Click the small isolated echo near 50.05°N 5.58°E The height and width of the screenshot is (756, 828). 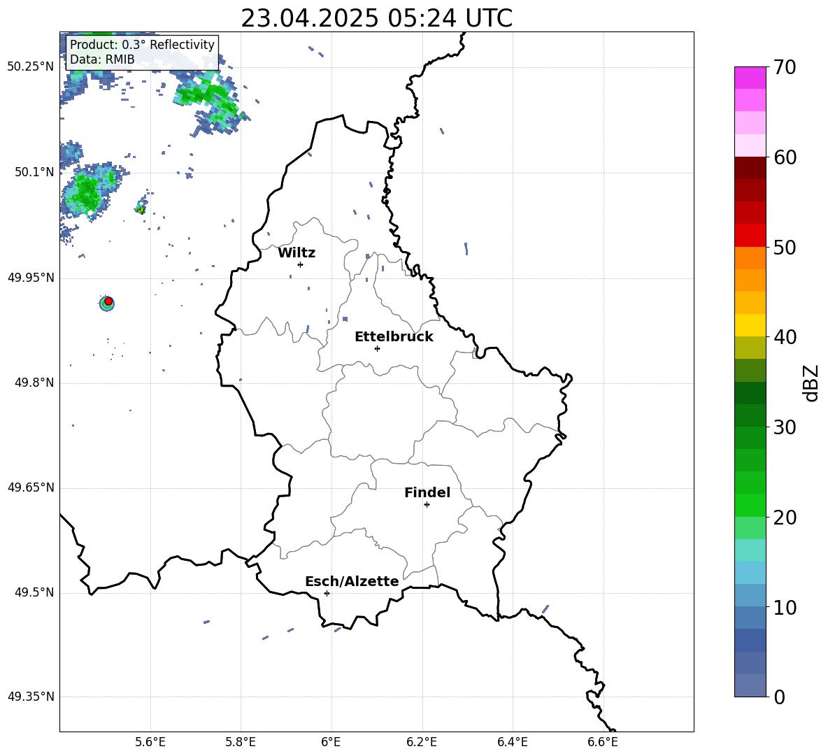tap(141, 208)
